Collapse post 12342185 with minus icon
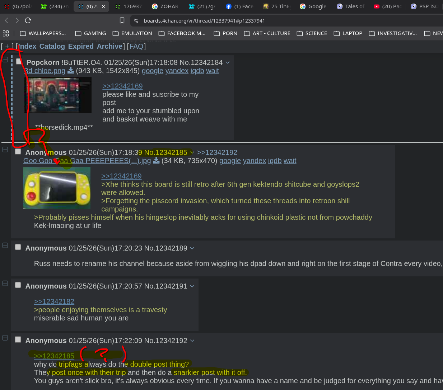Screen dimensions: 443x390 point(5,149)
